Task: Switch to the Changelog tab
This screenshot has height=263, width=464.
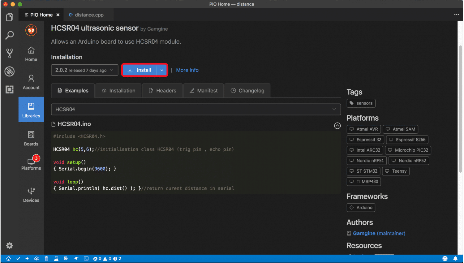Action: pyautogui.click(x=247, y=91)
